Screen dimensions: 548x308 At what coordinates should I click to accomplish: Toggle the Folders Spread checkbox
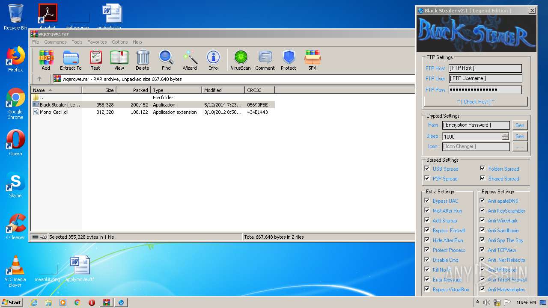[482, 169]
